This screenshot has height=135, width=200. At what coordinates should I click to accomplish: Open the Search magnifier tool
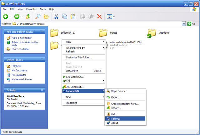[38, 16]
